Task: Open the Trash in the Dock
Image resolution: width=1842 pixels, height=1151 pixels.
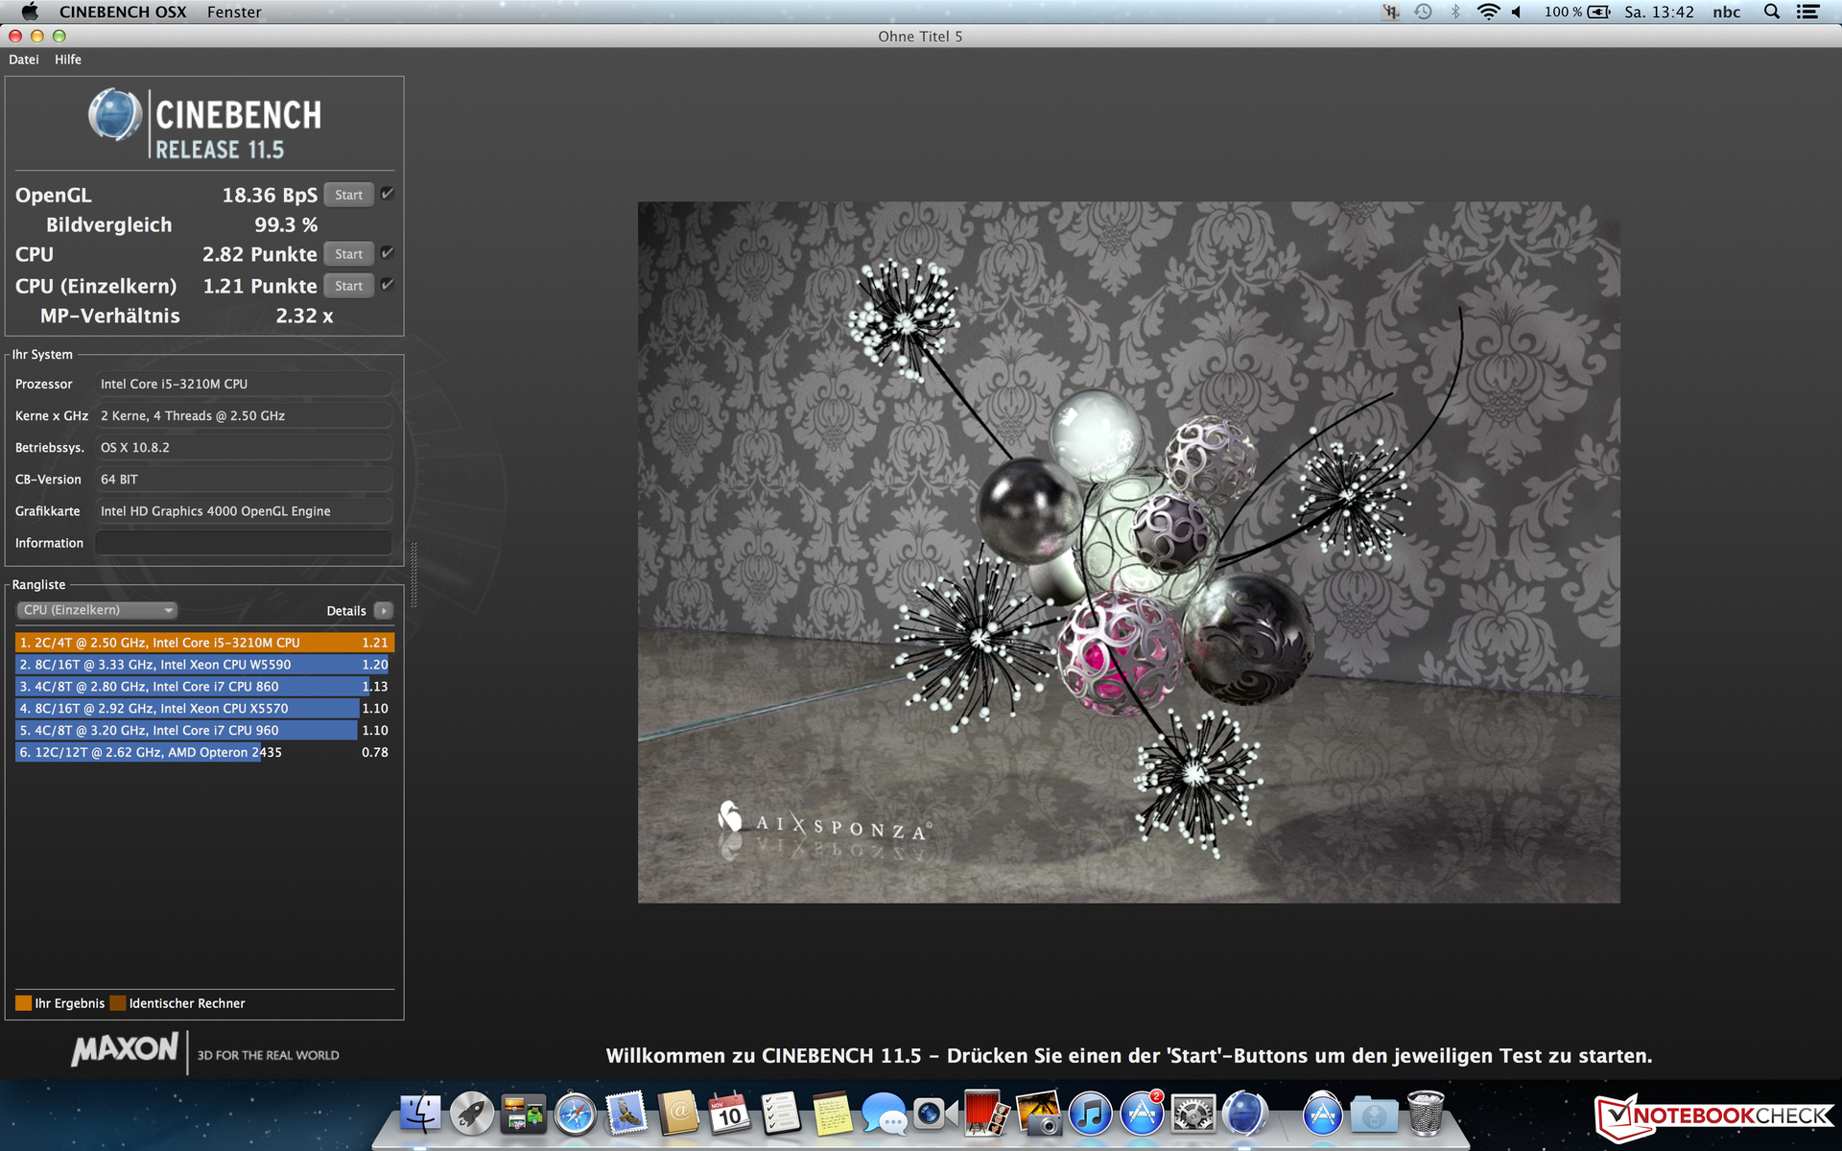Action: (x=1426, y=1115)
